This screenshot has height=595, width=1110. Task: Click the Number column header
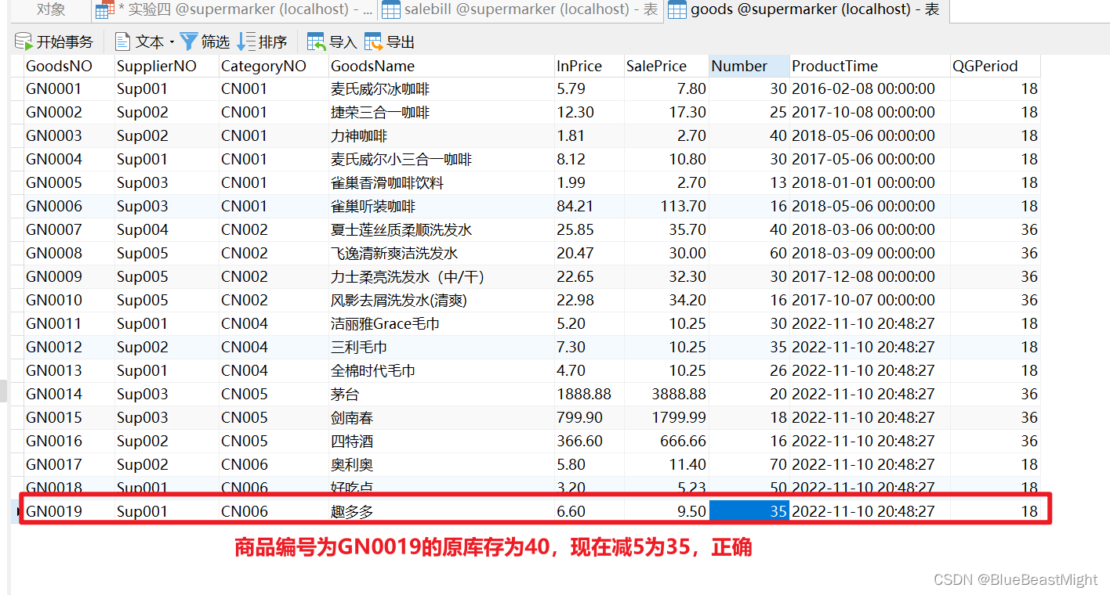[749, 66]
